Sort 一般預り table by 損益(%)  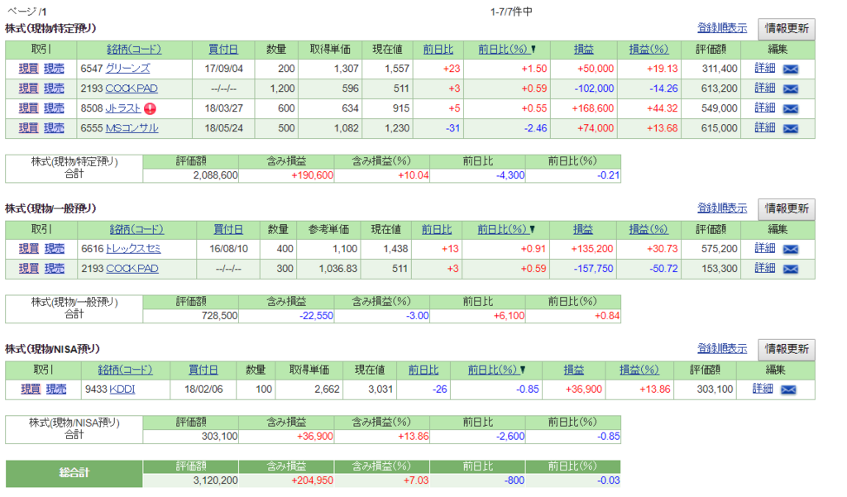[648, 230]
